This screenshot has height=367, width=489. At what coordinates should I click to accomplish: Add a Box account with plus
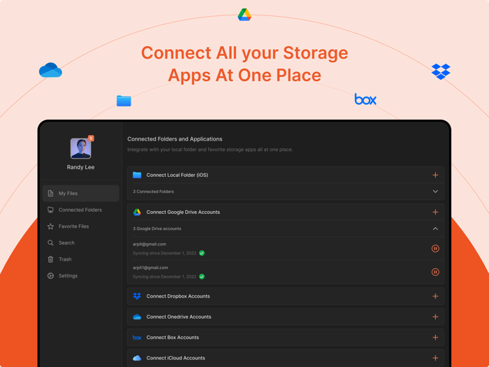pos(435,338)
